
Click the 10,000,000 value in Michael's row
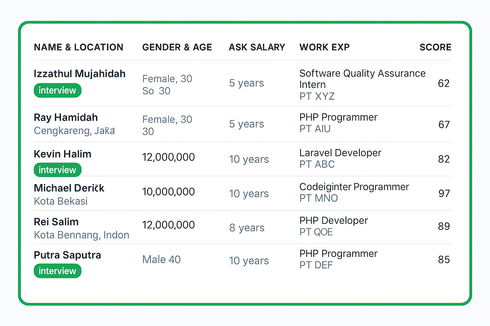pos(168,192)
